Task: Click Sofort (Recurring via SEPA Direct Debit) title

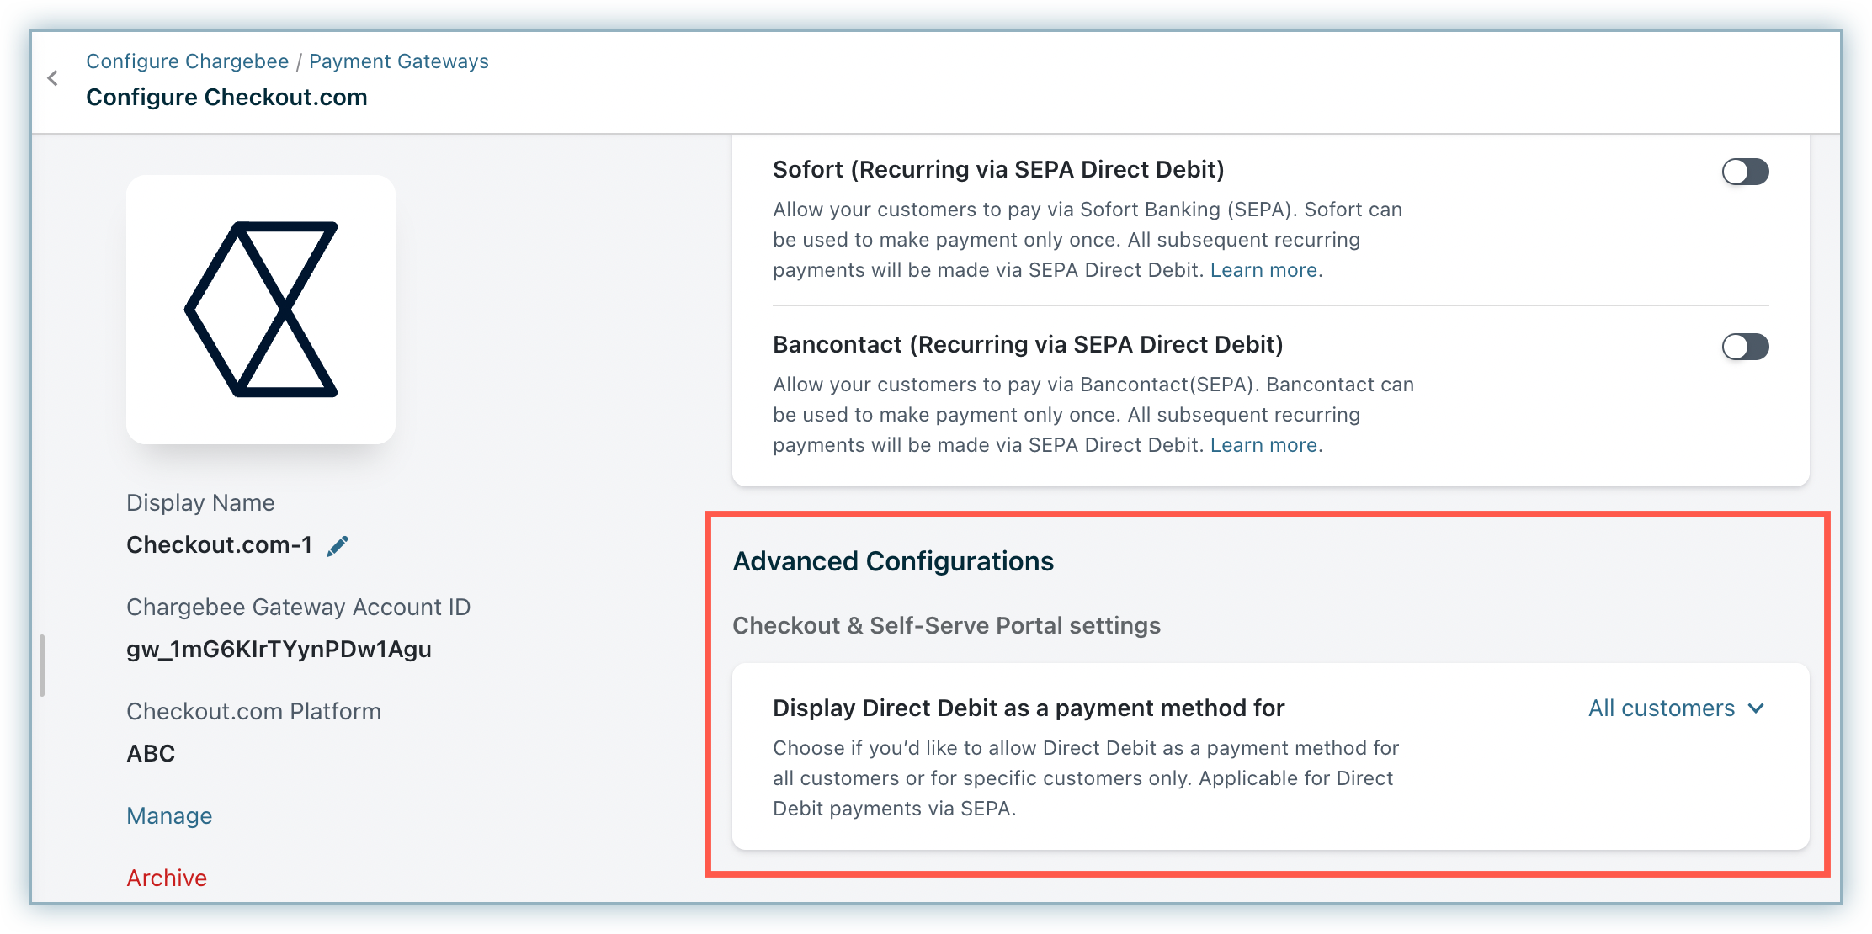Action: [998, 170]
